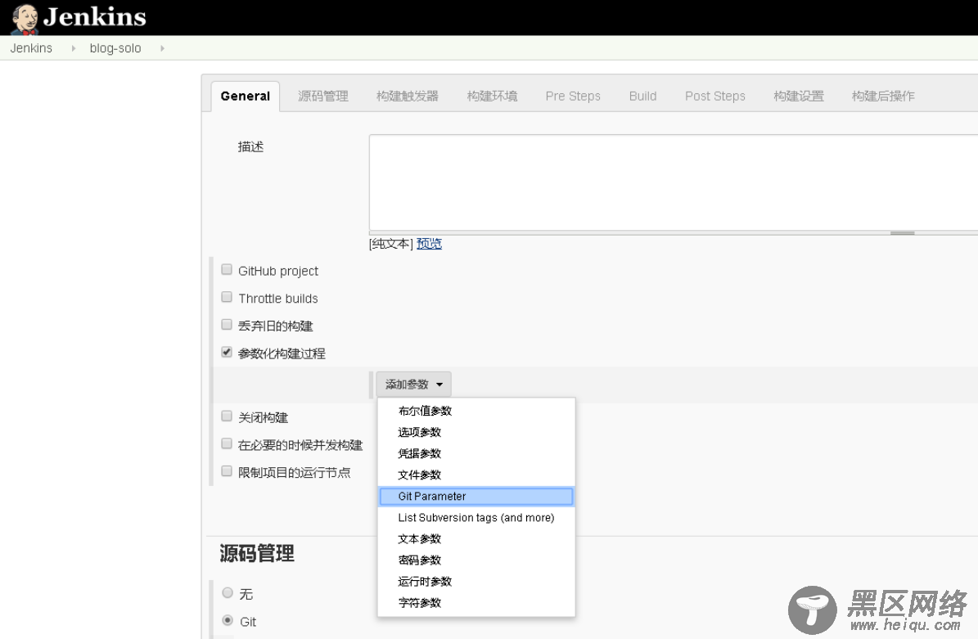Open the Jenkins header title link

click(95, 17)
